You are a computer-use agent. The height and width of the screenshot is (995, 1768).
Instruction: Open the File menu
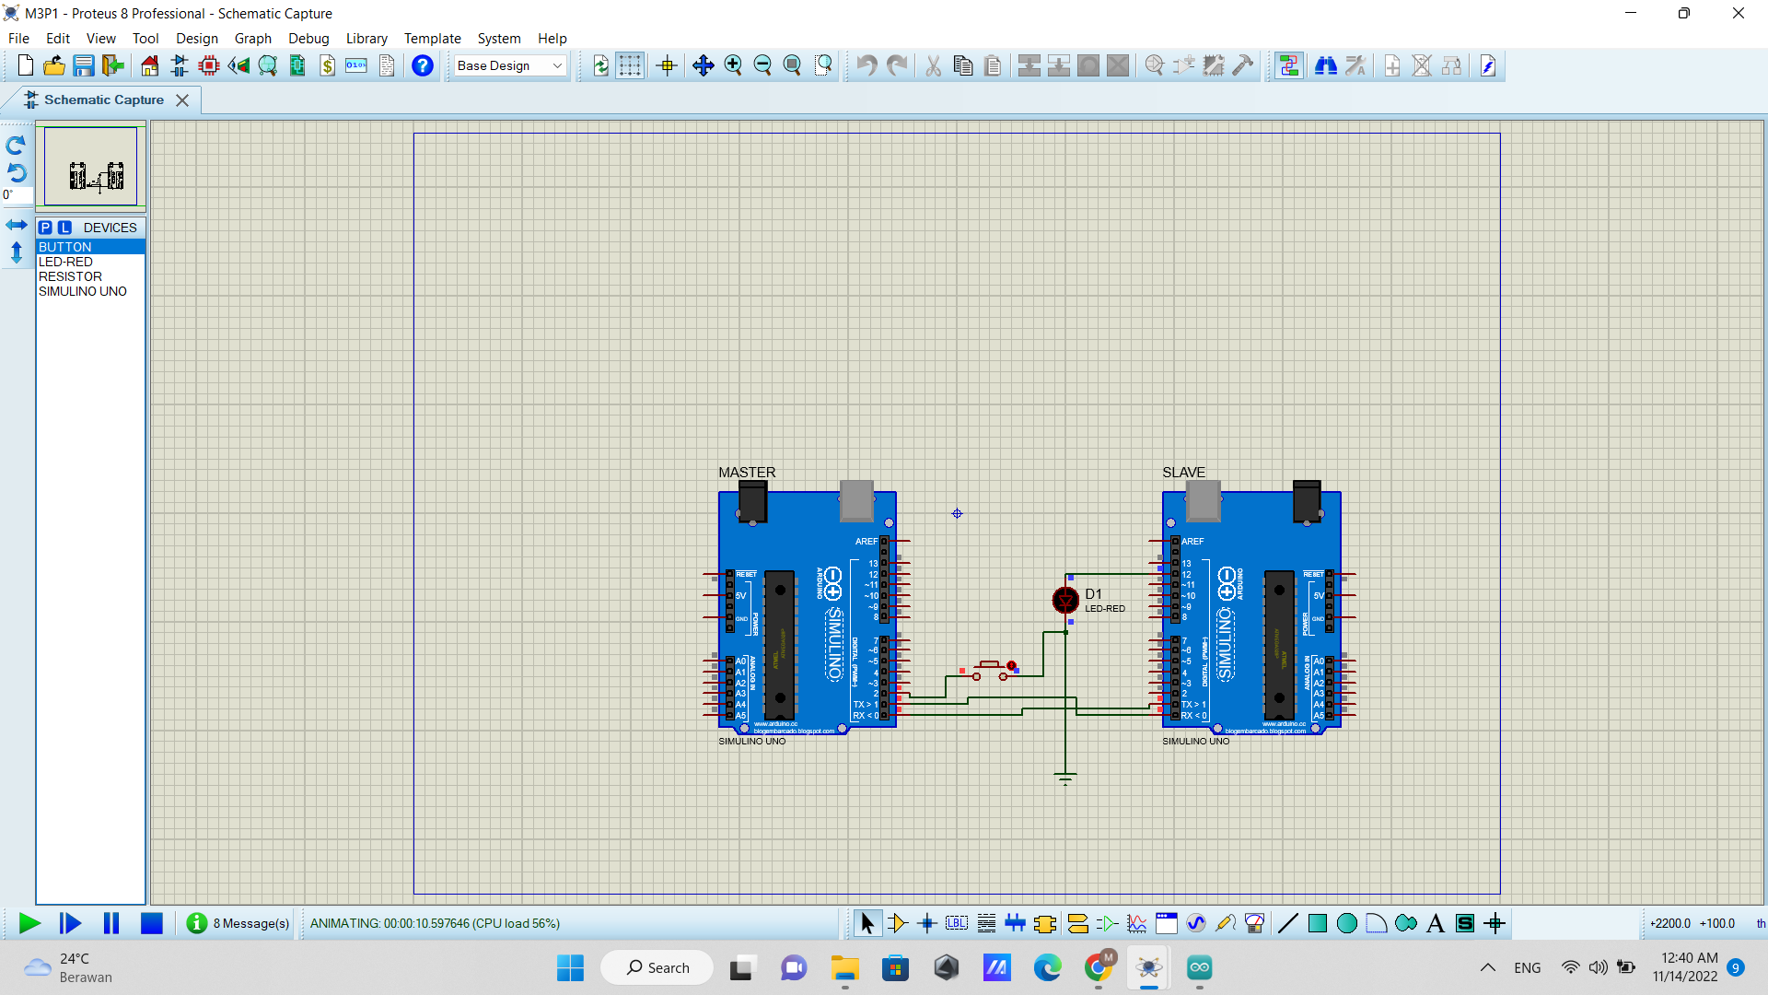(x=18, y=39)
